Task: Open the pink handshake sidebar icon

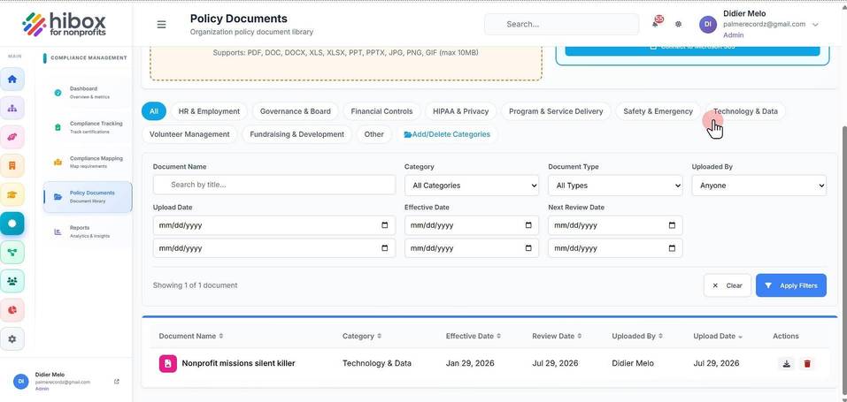Action: [12, 137]
